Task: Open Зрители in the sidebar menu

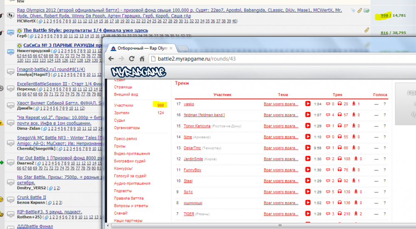Action: pos(122,113)
